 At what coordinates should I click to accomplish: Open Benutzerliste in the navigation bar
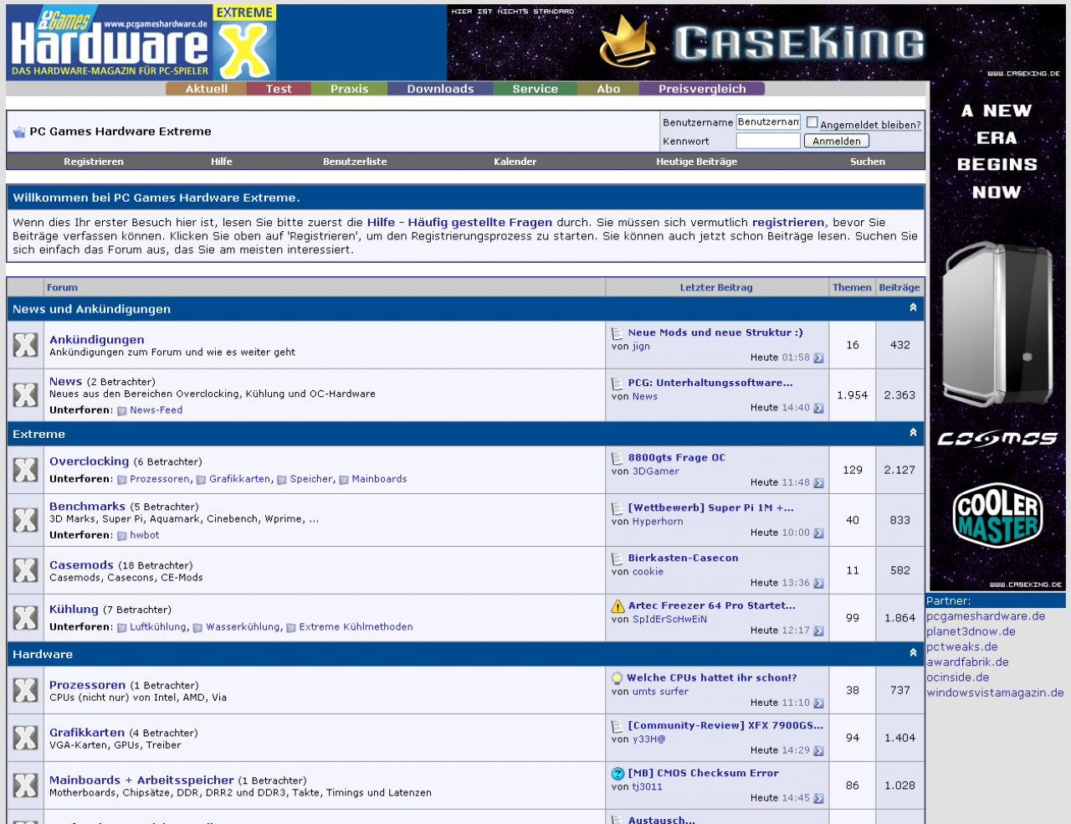click(x=355, y=162)
